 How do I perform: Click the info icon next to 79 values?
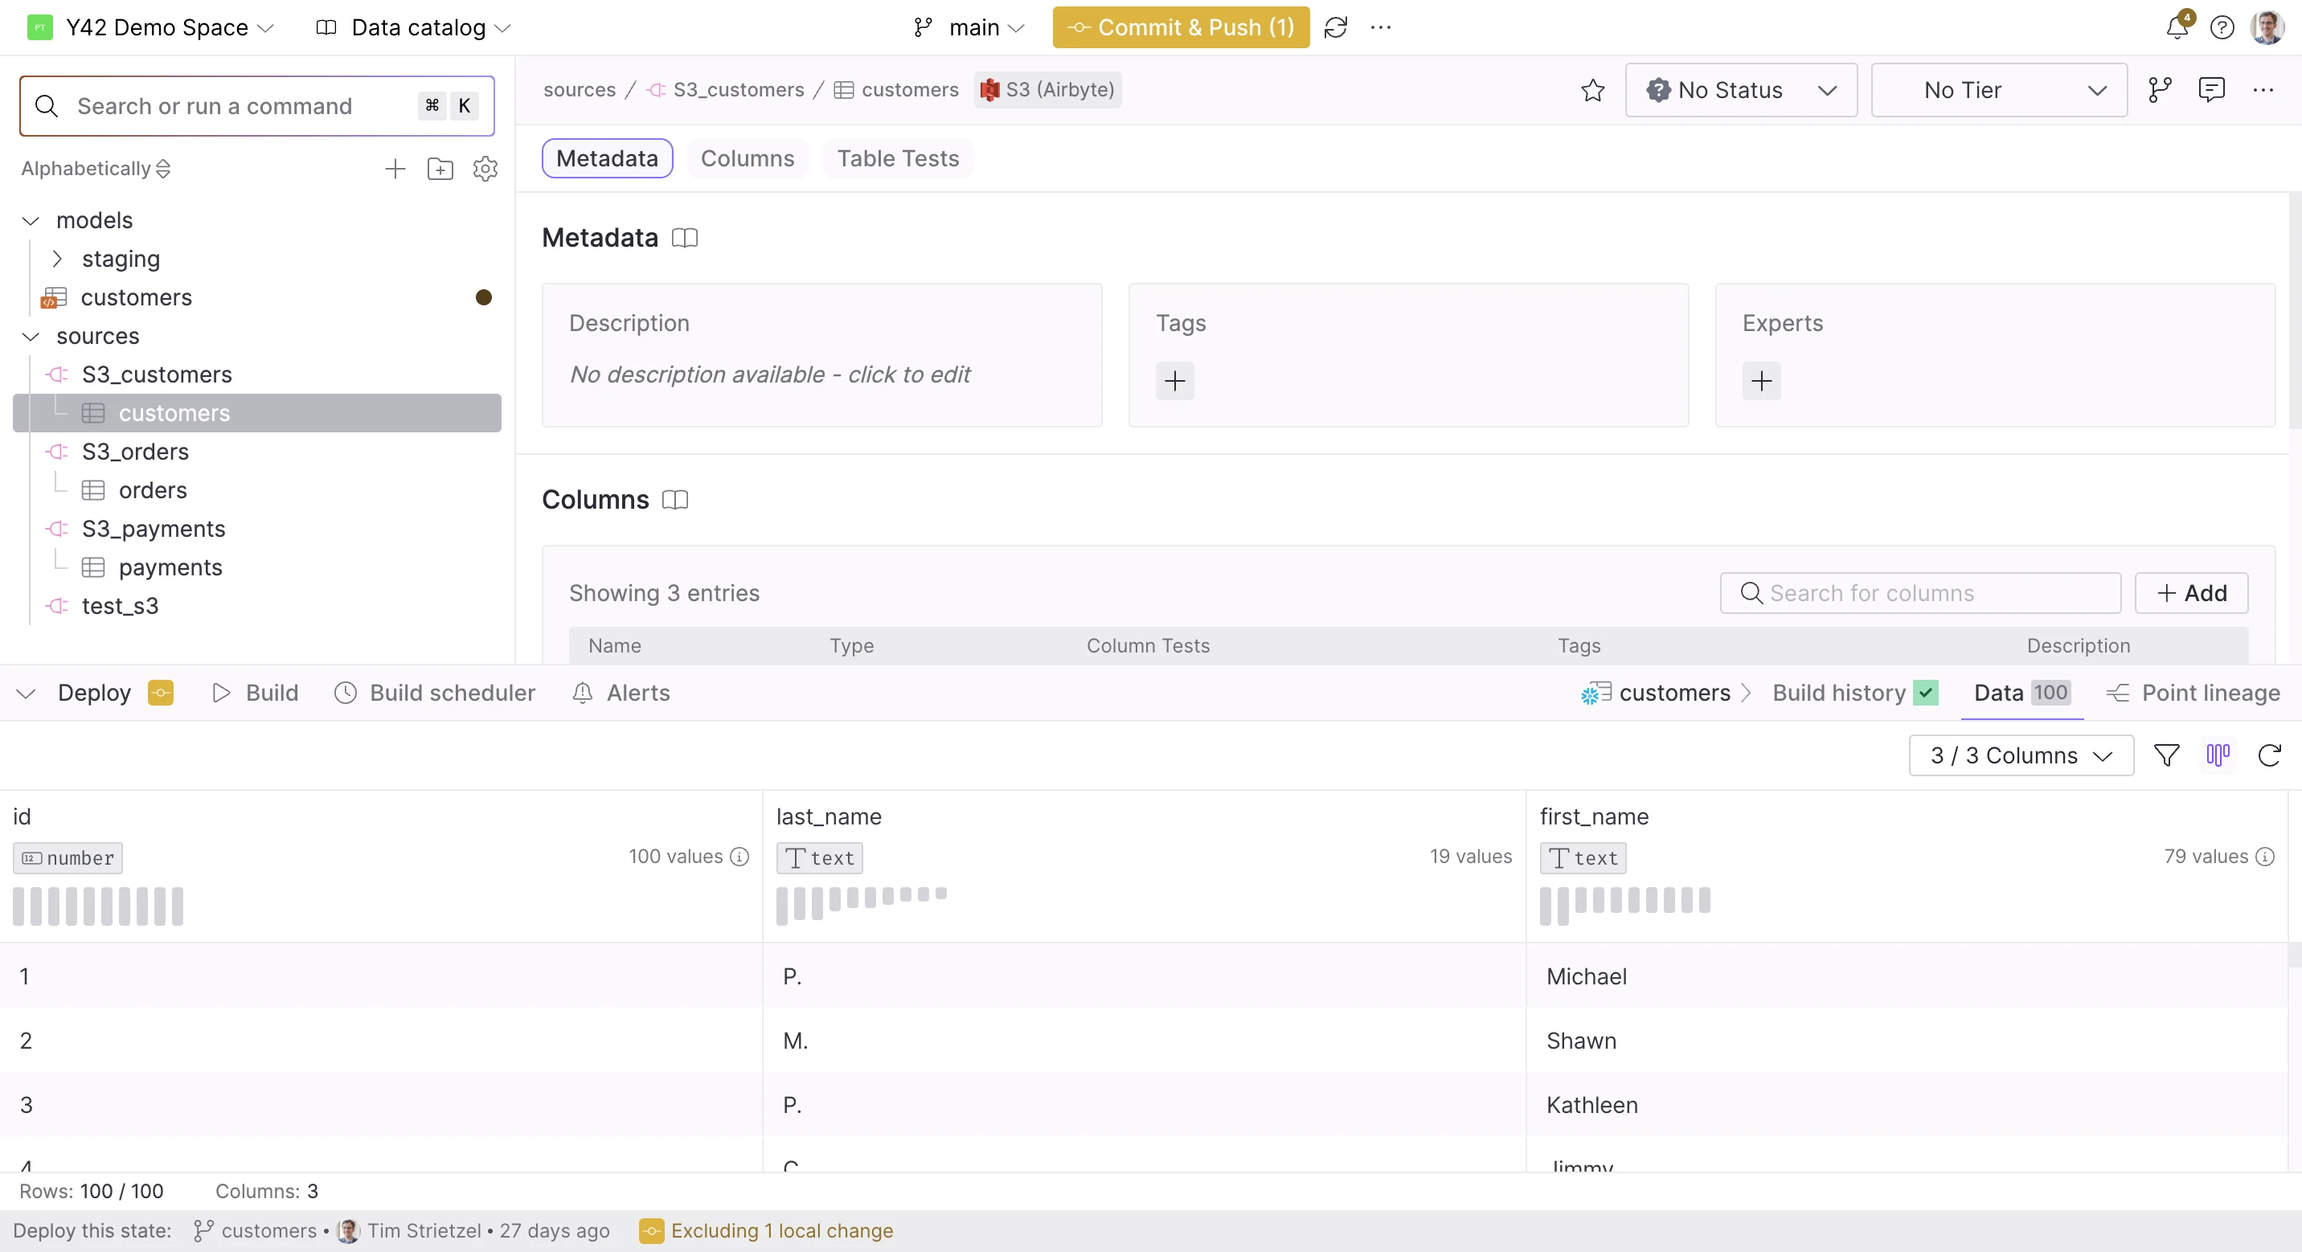click(2264, 857)
